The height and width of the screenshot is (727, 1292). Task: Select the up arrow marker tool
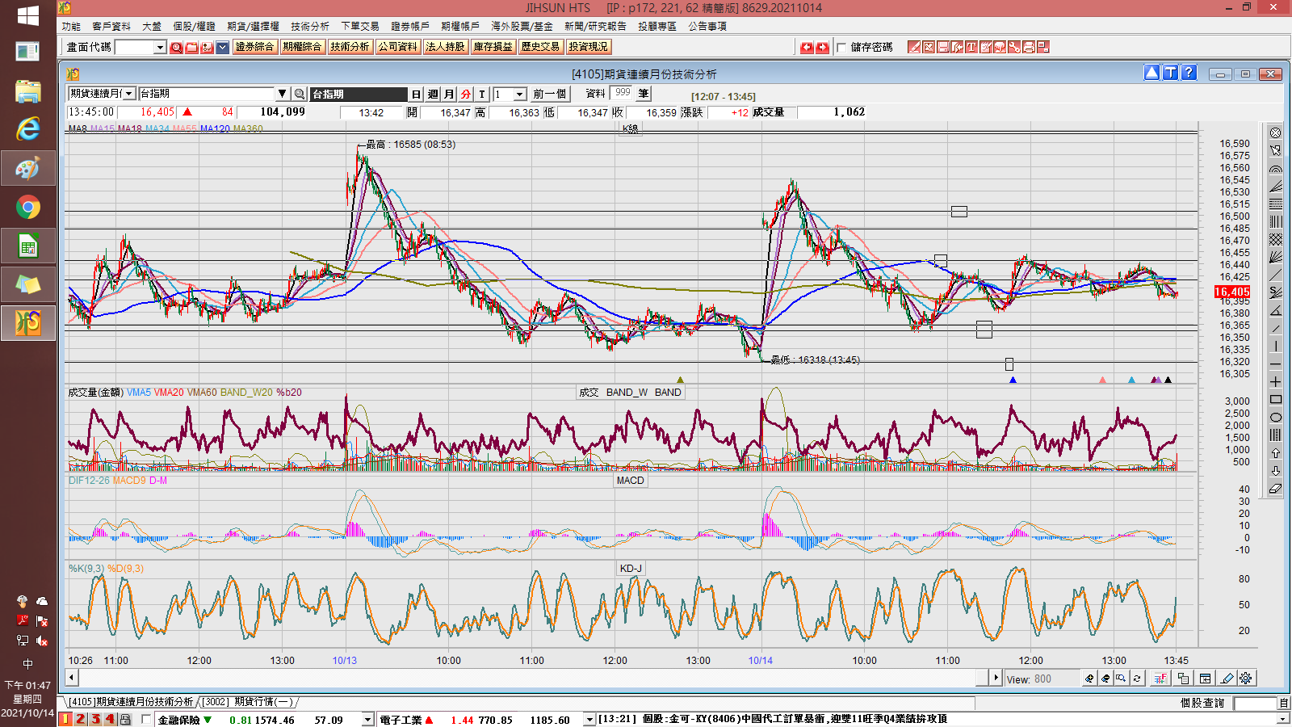tap(1276, 453)
